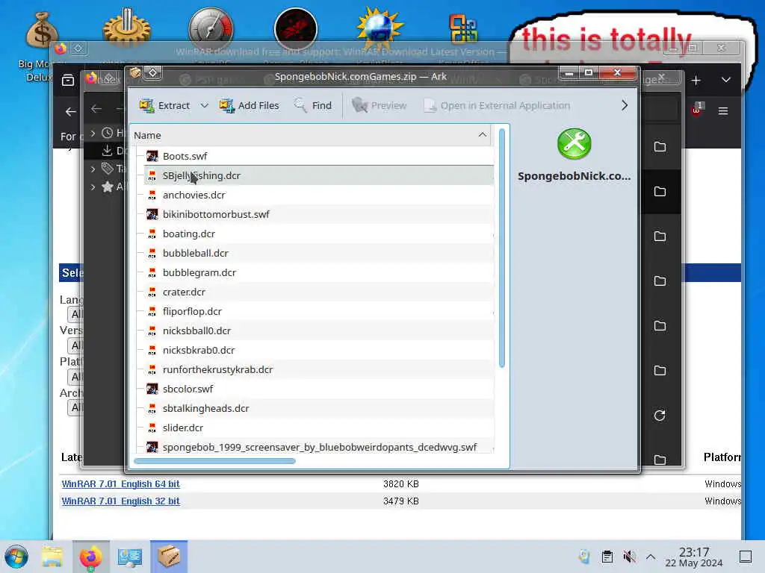Click the sbcolor.swf file icon
Viewport: 765px width, 573px height.
[152, 389]
